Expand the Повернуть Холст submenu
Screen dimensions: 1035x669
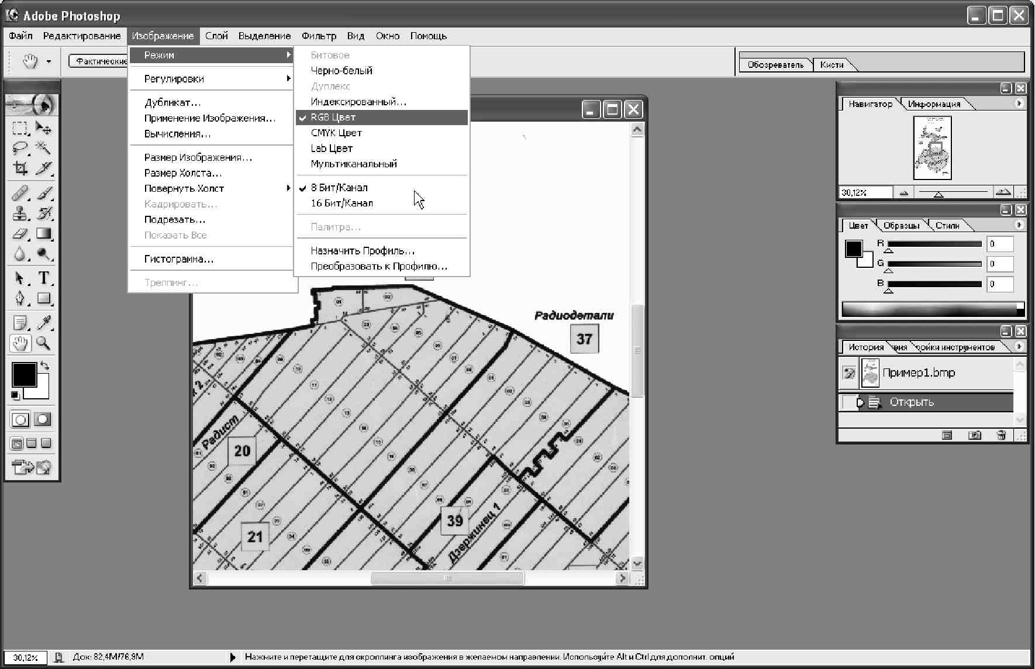point(211,188)
